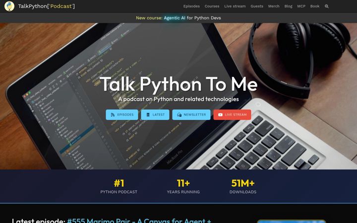
Task: Go to Courses in the top navigation
Action: [212, 6]
